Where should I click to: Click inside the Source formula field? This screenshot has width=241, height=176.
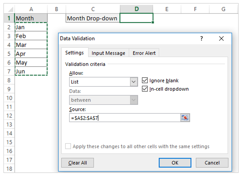125,118
